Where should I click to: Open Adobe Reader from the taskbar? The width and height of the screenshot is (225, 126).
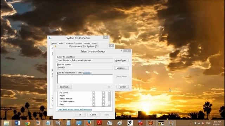[x=99, y=123]
